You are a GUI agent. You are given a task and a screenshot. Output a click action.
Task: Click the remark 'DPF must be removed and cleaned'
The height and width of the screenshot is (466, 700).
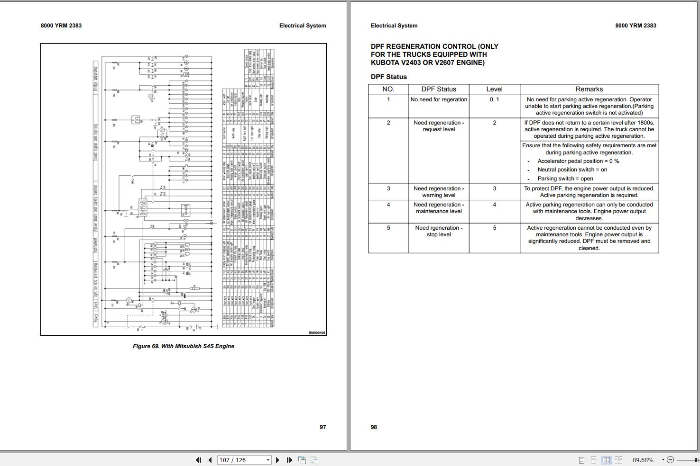[x=589, y=244]
